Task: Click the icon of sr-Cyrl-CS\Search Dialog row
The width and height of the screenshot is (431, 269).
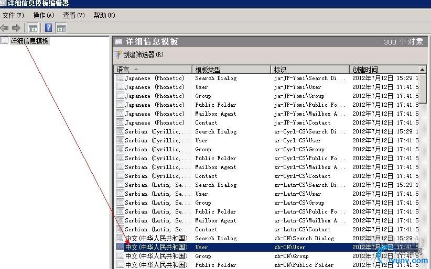Action: [x=120, y=131]
